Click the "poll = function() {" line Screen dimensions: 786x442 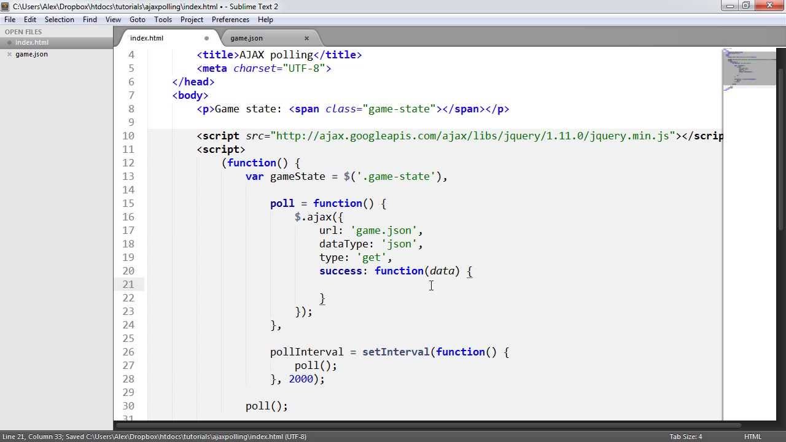pos(329,203)
